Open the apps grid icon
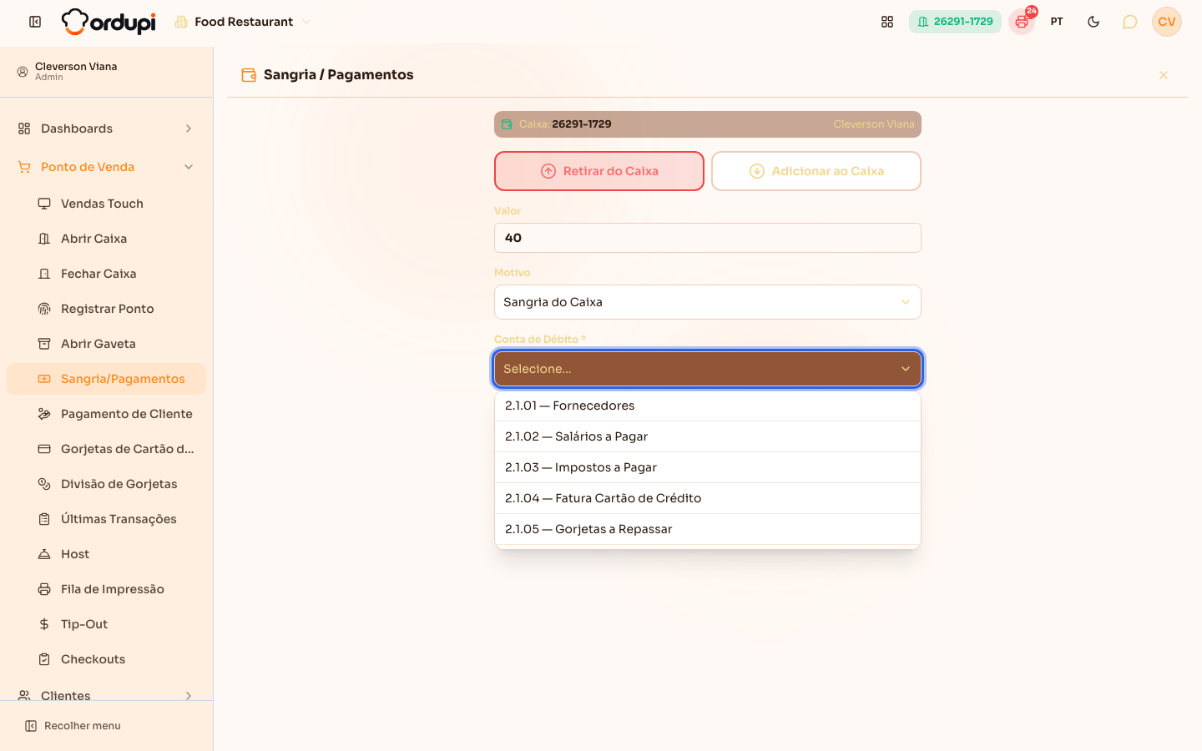 pyautogui.click(x=887, y=22)
